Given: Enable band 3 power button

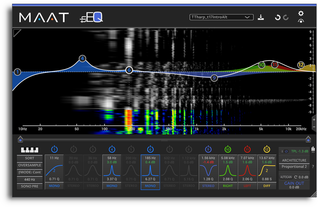Looking at the screenshot, I should 93,149.
